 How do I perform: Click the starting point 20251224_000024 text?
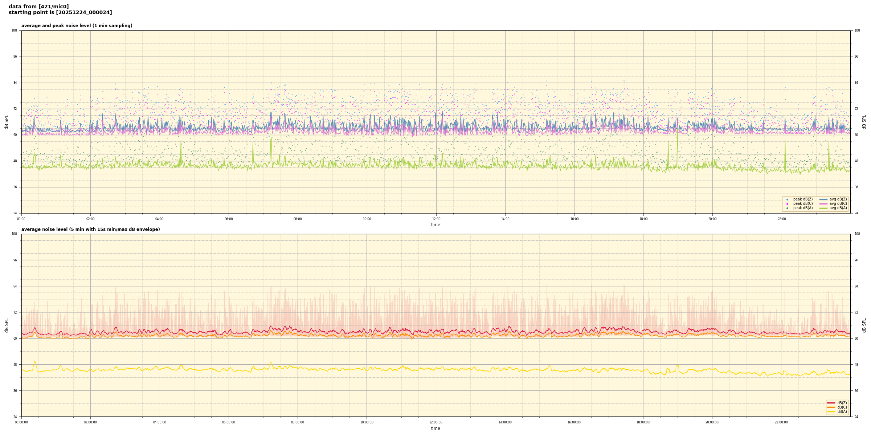coord(60,13)
